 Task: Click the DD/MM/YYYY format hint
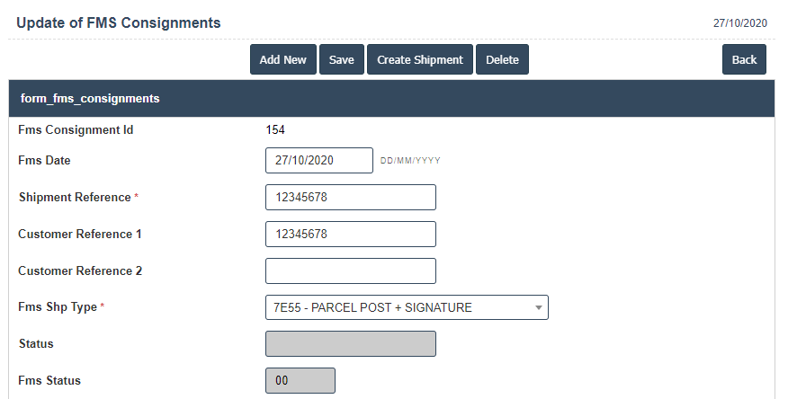tap(410, 162)
